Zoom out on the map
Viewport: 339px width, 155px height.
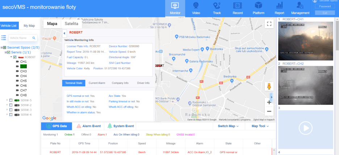coord(269,111)
